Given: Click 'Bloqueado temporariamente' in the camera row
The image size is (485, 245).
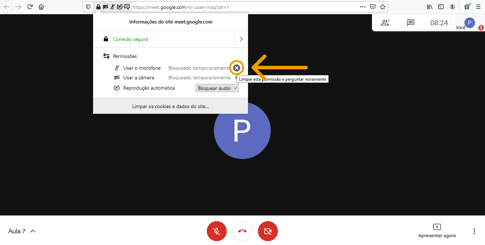Looking at the screenshot, I should point(199,78).
